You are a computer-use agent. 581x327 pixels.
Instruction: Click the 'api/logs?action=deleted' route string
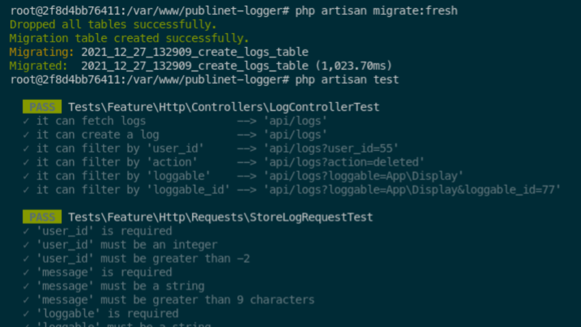pos(345,162)
